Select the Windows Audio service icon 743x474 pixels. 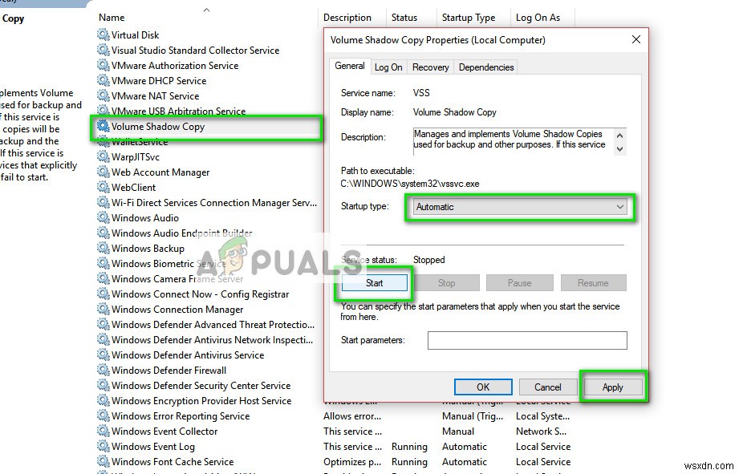(104, 217)
